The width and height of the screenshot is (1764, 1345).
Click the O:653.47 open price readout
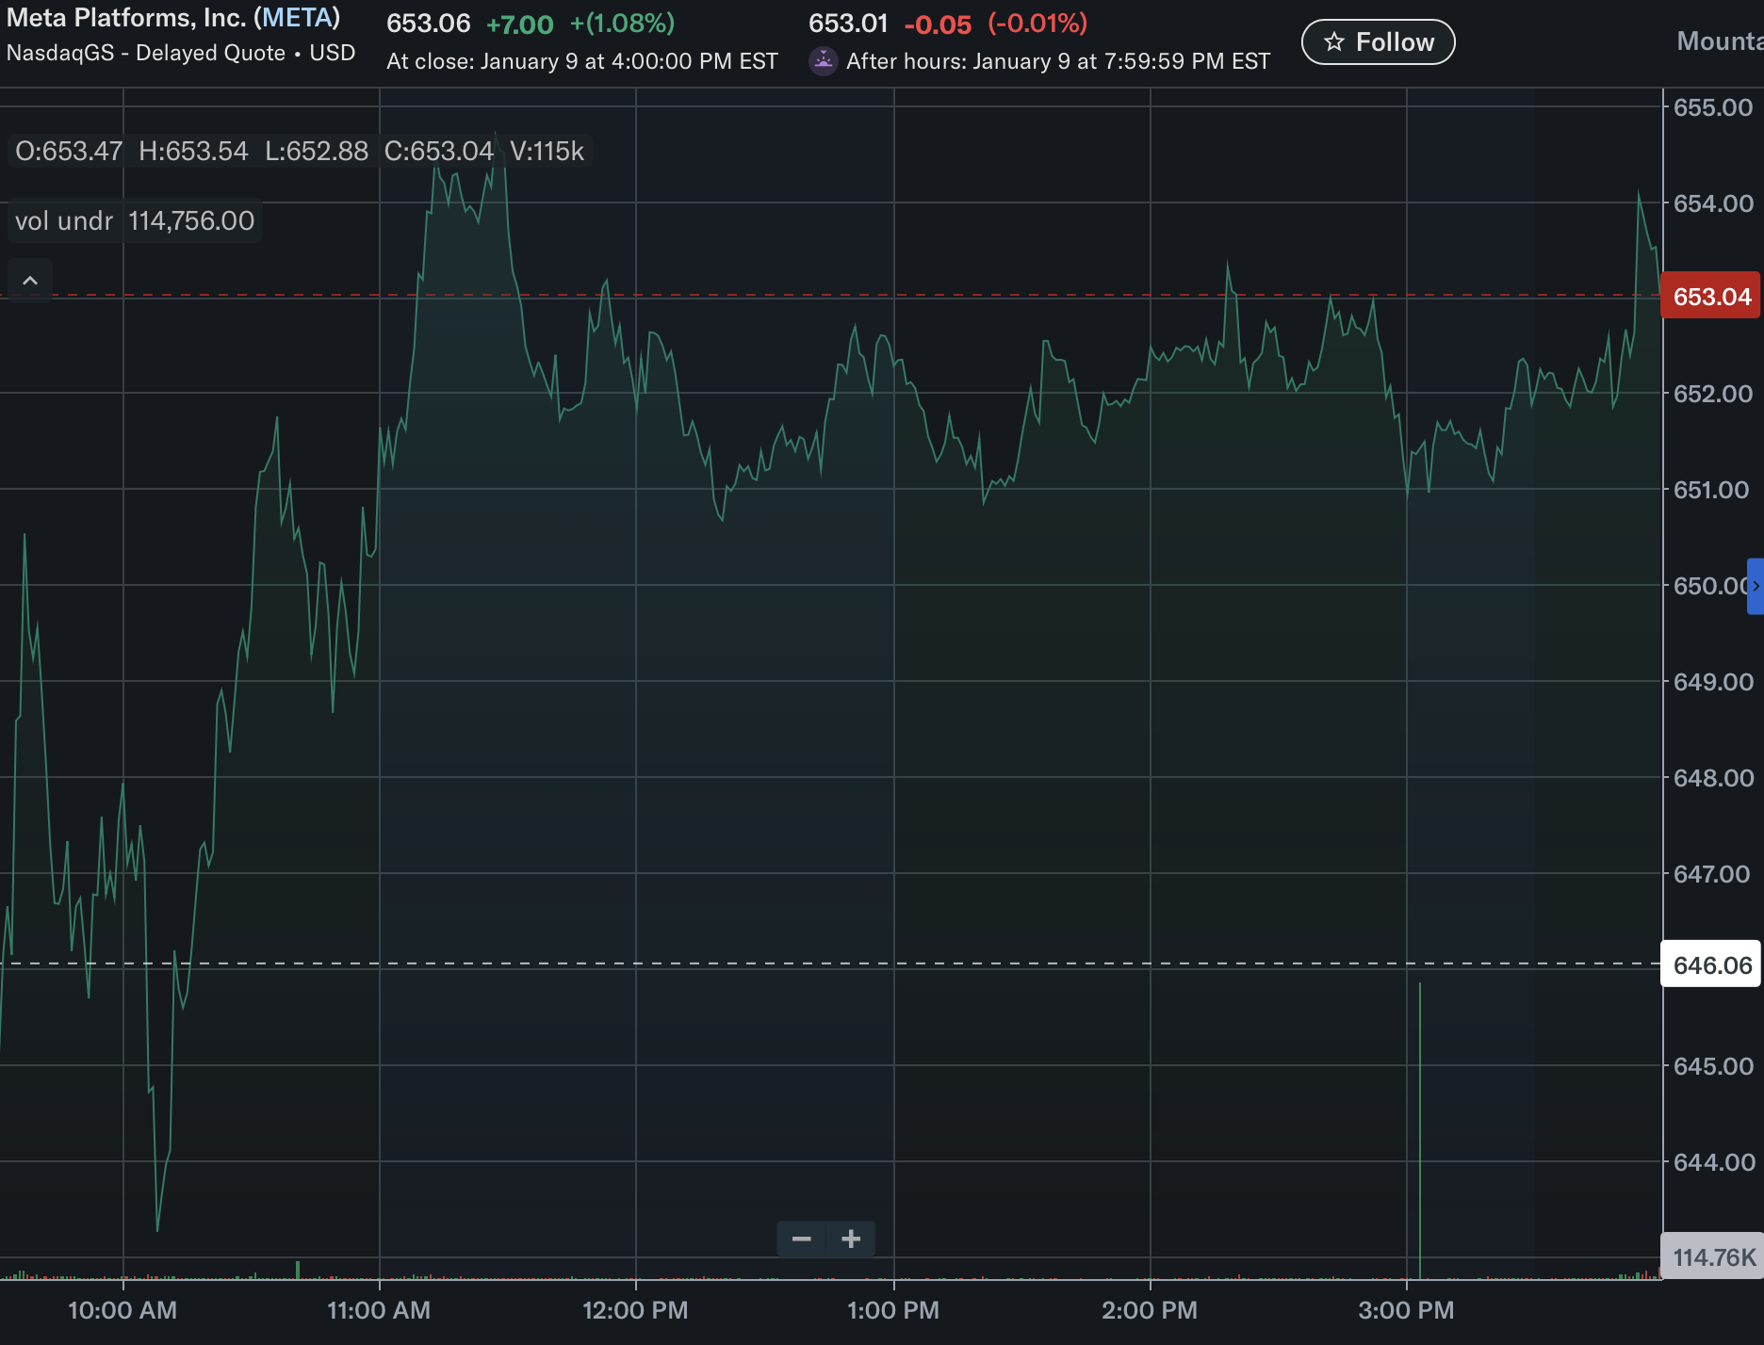[x=69, y=152]
